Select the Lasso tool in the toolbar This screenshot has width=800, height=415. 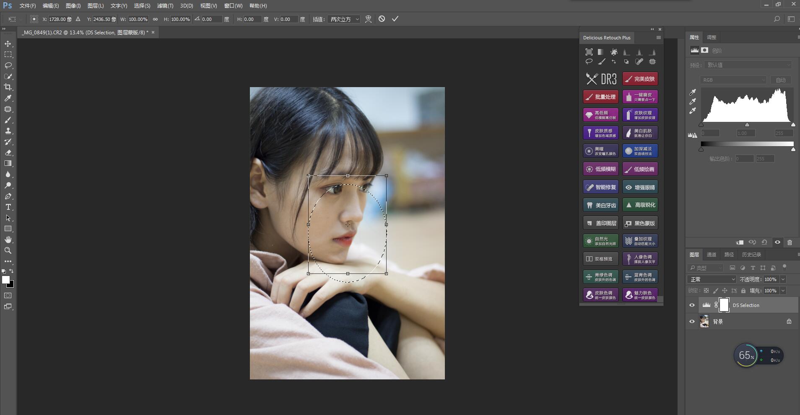[x=8, y=65]
